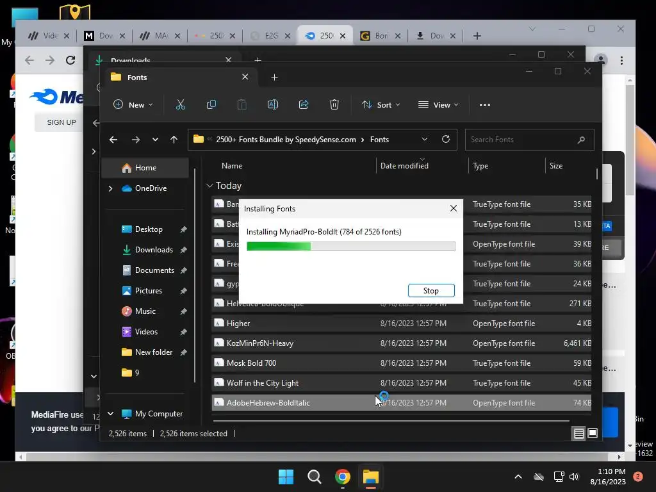The image size is (656, 492).
Task: Go back in the Fonts window
Action: (x=113, y=140)
